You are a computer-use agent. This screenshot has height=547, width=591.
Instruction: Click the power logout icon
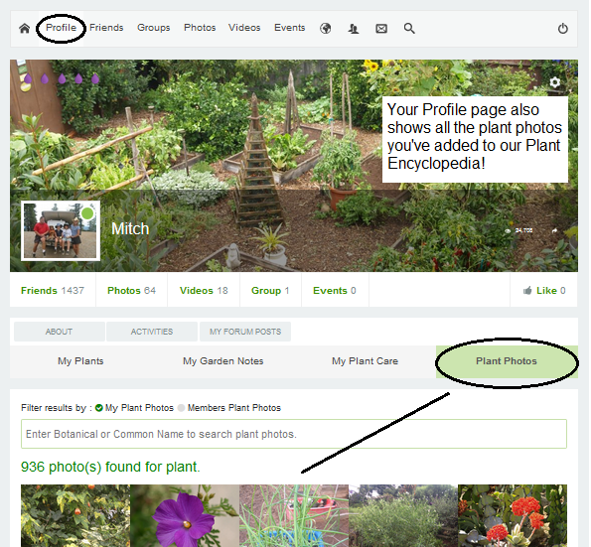point(563,29)
